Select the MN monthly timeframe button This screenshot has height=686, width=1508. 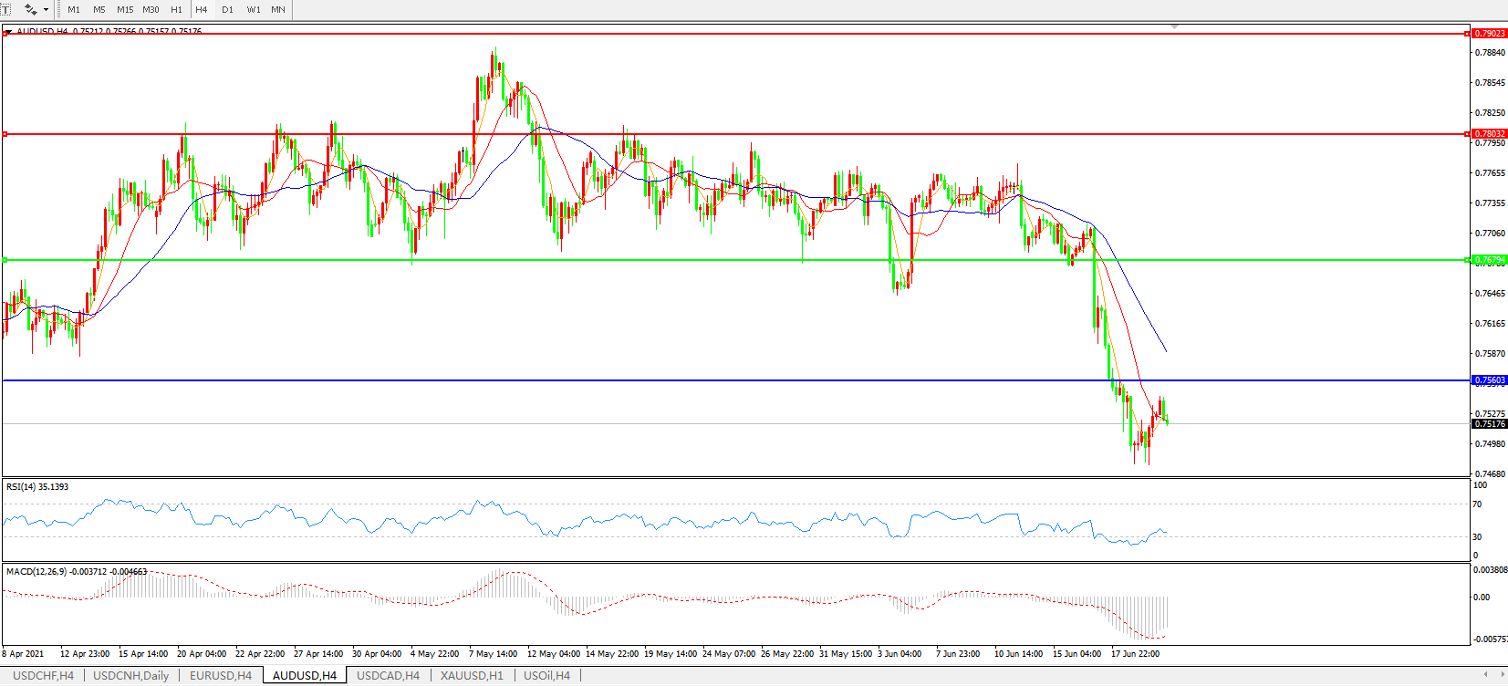click(278, 9)
